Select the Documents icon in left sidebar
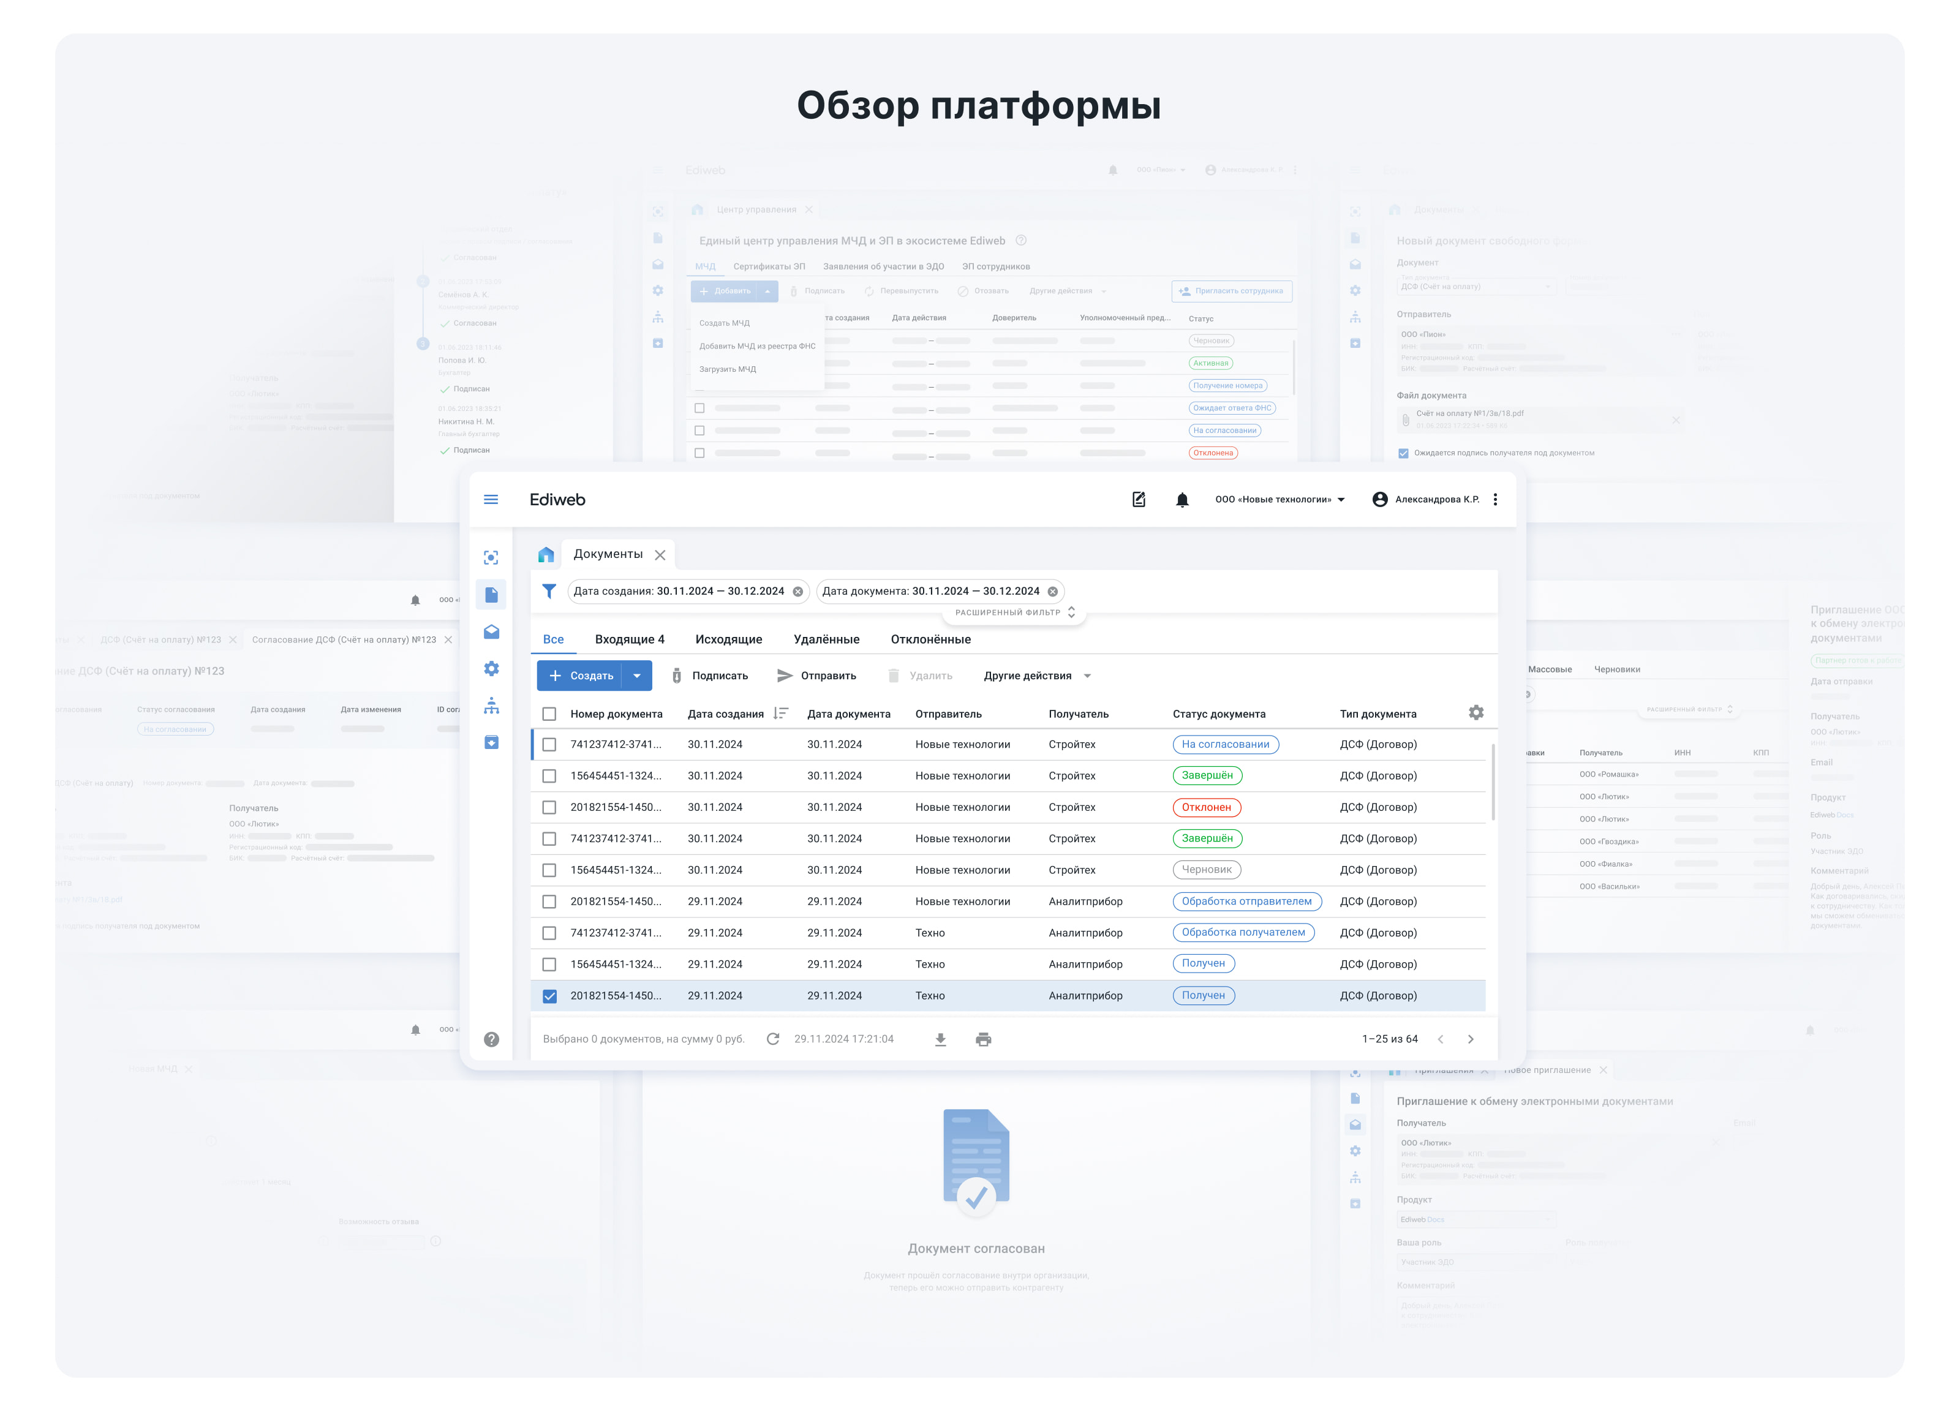Image resolution: width=1960 pixels, height=1427 pixels. [x=491, y=595]
